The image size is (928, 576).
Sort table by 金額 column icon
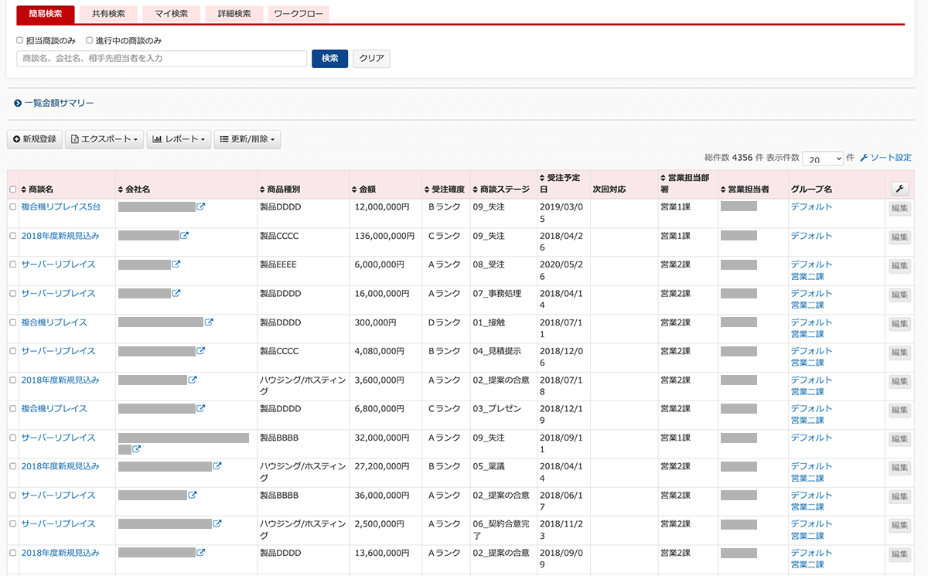354,189
